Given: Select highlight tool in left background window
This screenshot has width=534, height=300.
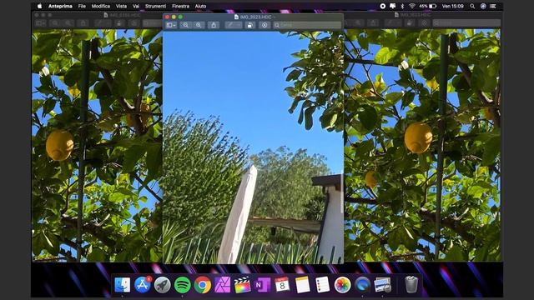Looking at the screenshot, I should tap(103, 23).
